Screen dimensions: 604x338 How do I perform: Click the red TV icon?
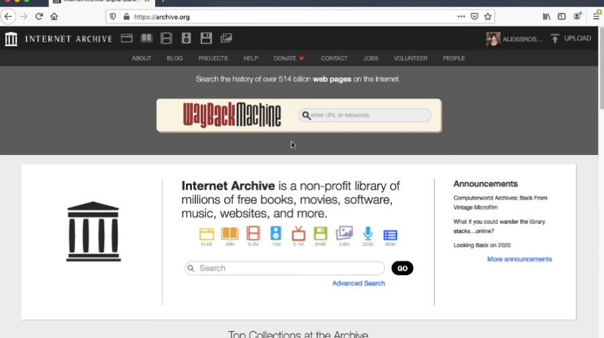pyautogui.click(x=298, y=234)
